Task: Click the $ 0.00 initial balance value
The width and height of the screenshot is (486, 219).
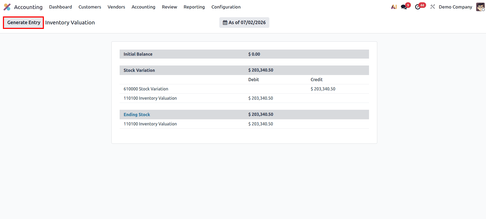Action: (x=254, y=54)
